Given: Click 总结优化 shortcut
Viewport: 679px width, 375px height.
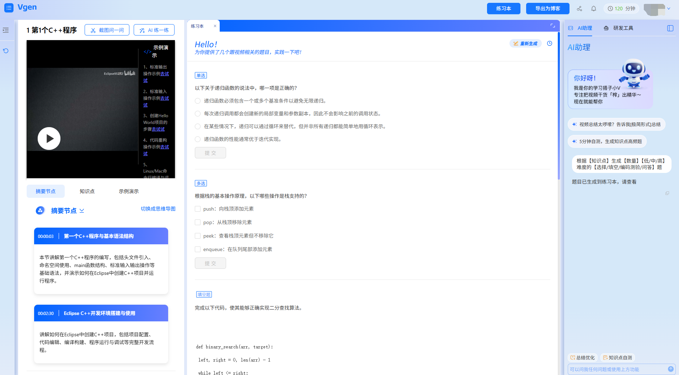Looking at the screenshot, I should 582,358.
